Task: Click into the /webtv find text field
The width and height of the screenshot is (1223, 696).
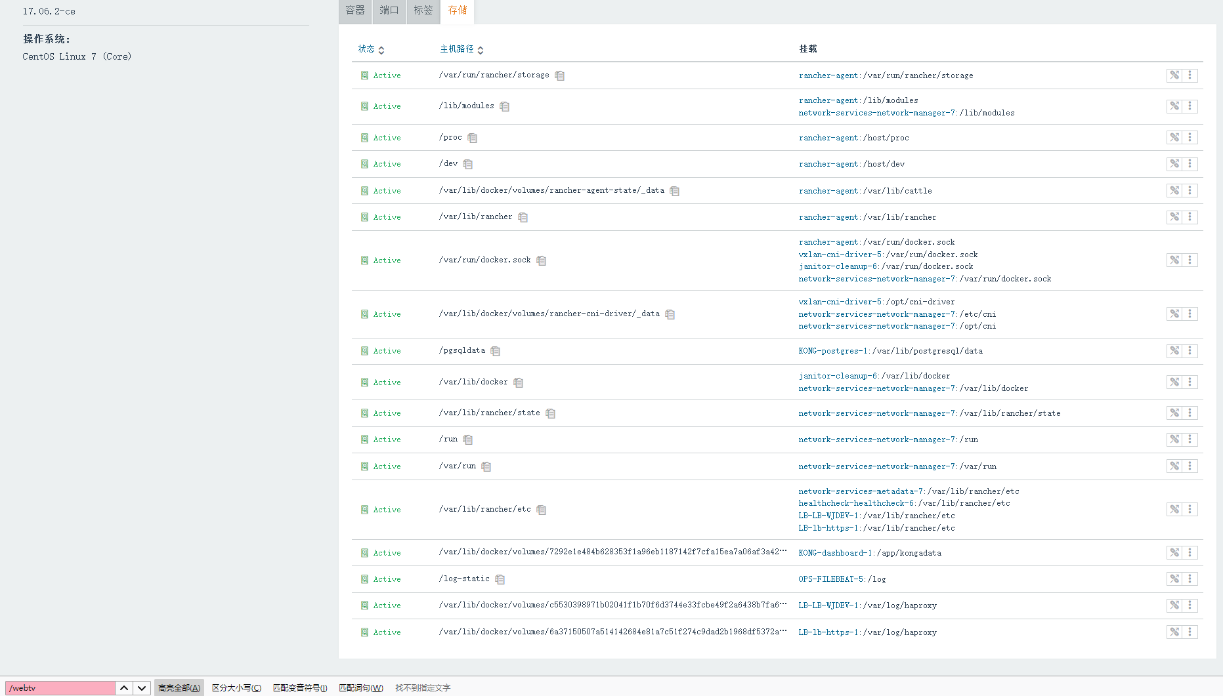Action: point(60,688)
